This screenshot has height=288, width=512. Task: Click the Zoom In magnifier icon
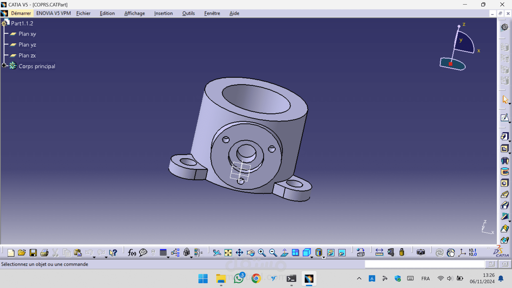pyautogui.click(x=262, y=252)
